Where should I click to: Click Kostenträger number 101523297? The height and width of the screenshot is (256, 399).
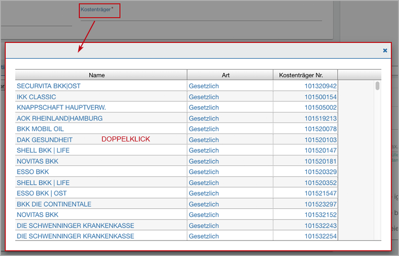321,204
